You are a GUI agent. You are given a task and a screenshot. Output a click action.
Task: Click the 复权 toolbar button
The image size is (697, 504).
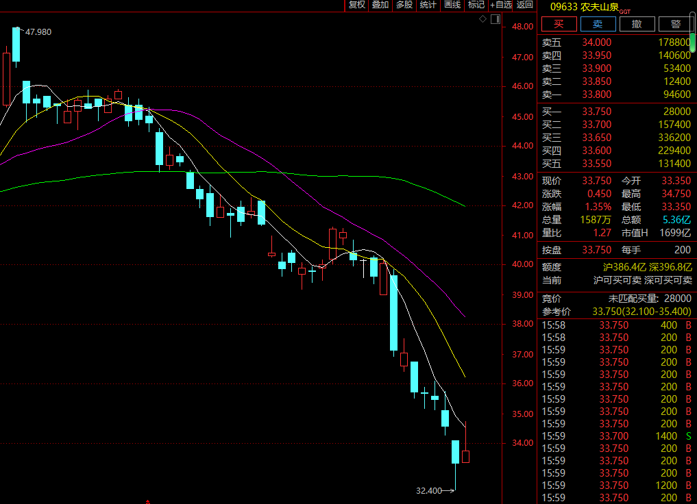coord(356,5)
